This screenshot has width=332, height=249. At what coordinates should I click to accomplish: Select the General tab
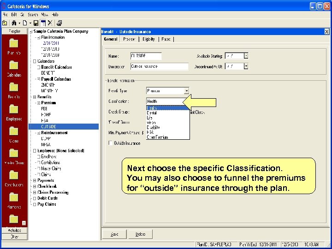tap(111, 39)
